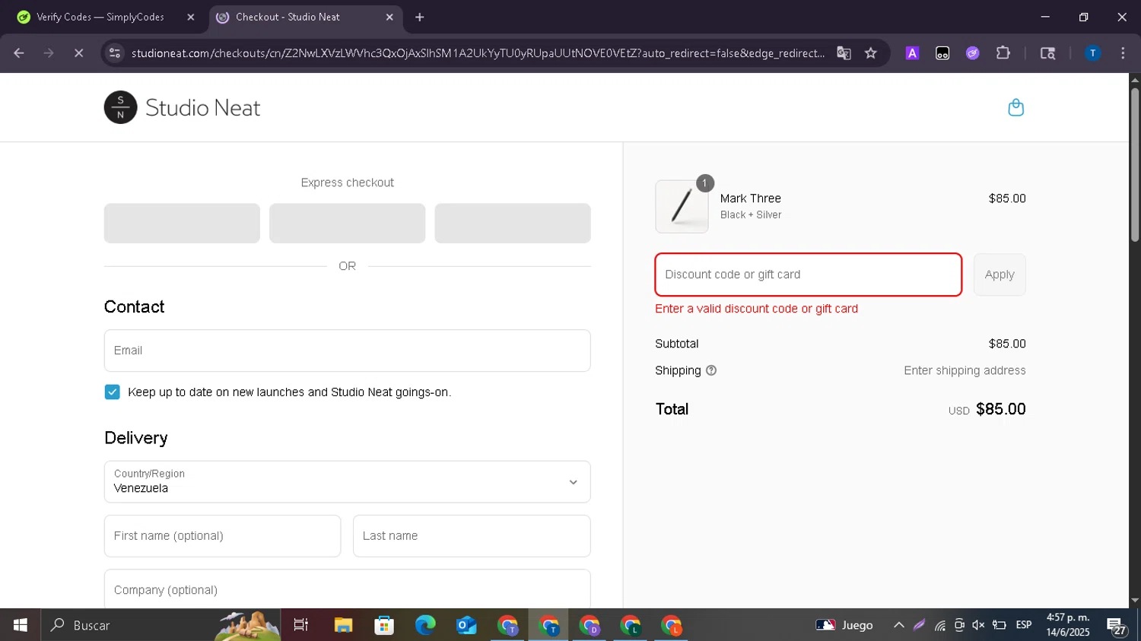Open the Chrome profile avatar T
Image resolution: width=1141 pixels, height=641 pixels.
pyautogui.click(x=1092, y=53)
